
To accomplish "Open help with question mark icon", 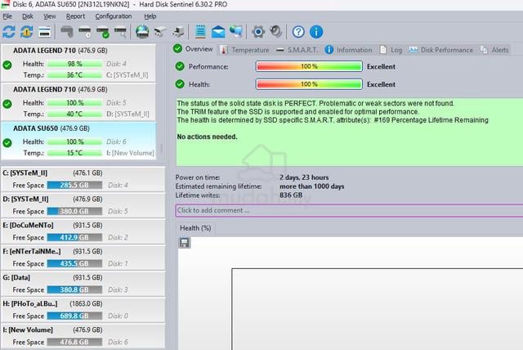I will 298,32.
